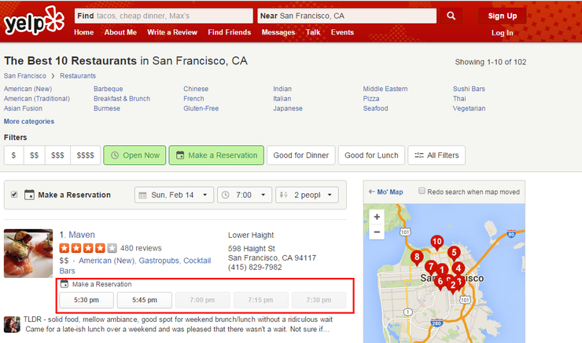582x343 pixels.
Task: Browse the American (New) category in the top list
Action: 28,89
